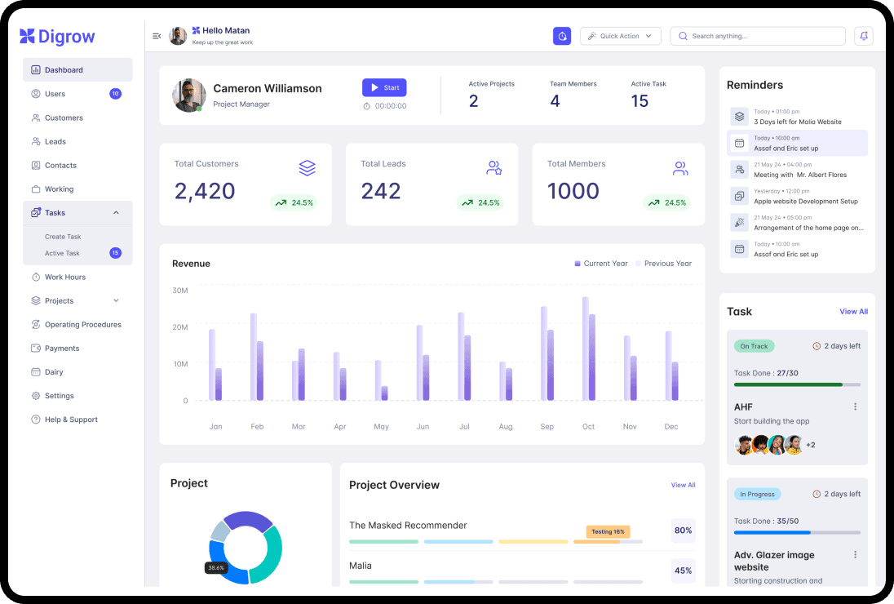Collapse the sidebar with the hamburger icon

157,36
